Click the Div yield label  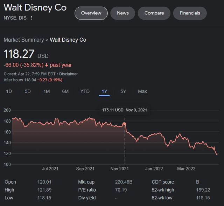click(x=87, y=198)
